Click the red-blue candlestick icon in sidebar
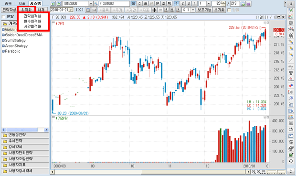The image size is (296, 176). tap(291, 86)
